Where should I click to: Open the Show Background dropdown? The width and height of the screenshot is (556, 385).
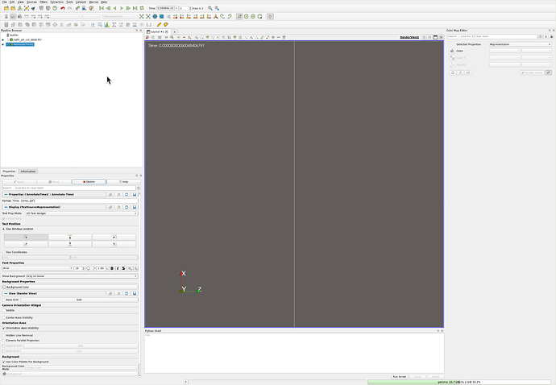point(81,276)
